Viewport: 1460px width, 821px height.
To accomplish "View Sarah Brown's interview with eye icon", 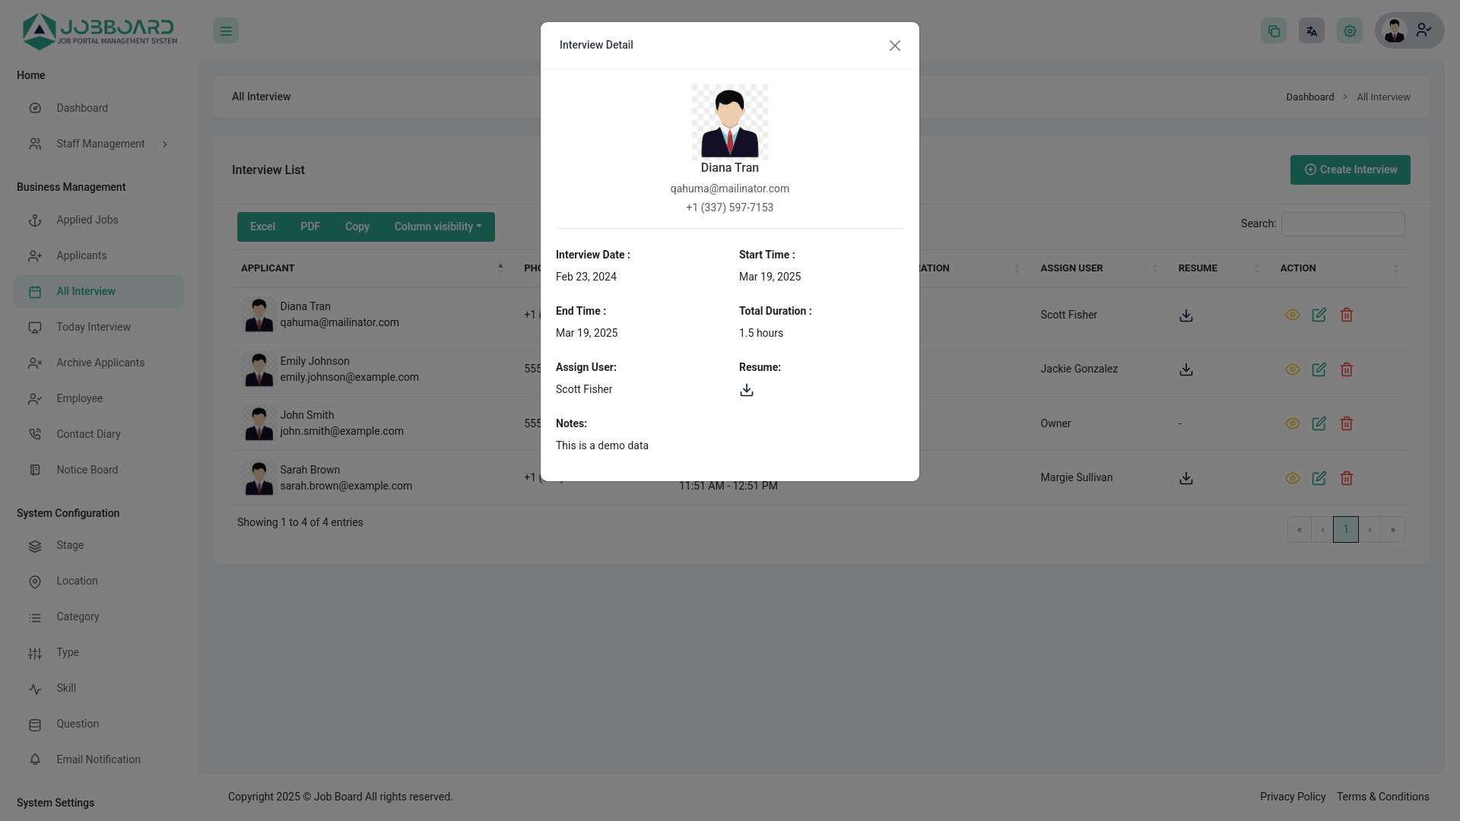I will click(1293, 478).
